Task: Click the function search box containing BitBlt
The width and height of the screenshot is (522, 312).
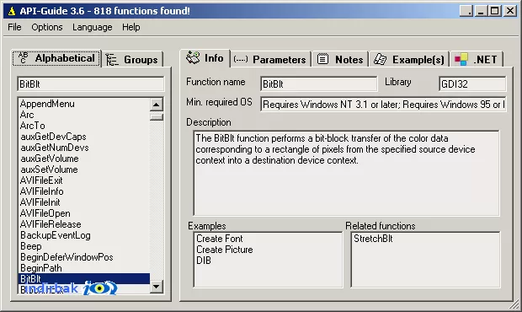Action: 91,84
